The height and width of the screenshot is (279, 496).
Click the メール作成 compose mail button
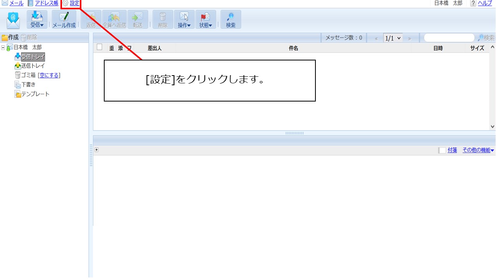[x=64, y=19]
